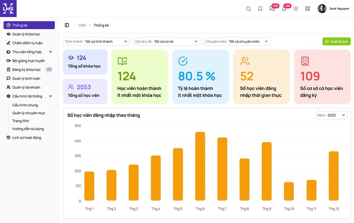Click the LMS breadcrumb link

[82, 25]
